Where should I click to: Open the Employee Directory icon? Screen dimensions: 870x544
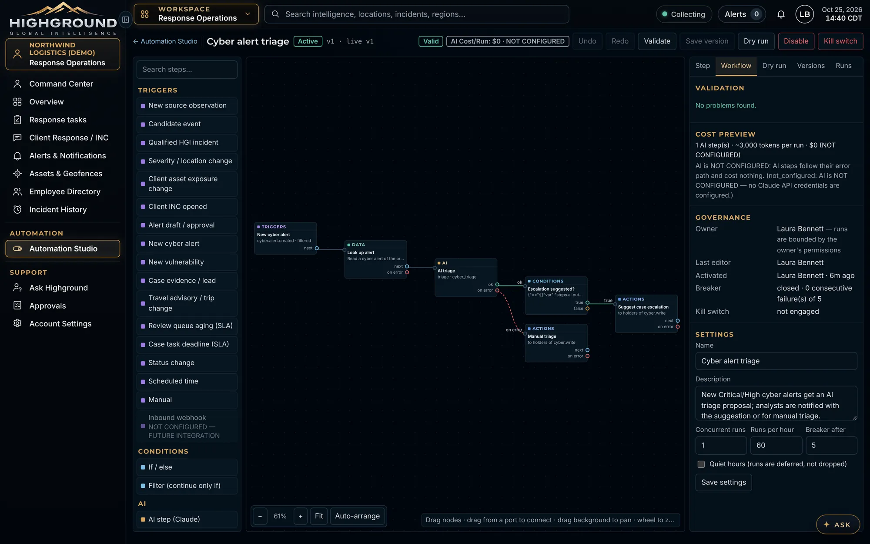(x=17, y=191)
